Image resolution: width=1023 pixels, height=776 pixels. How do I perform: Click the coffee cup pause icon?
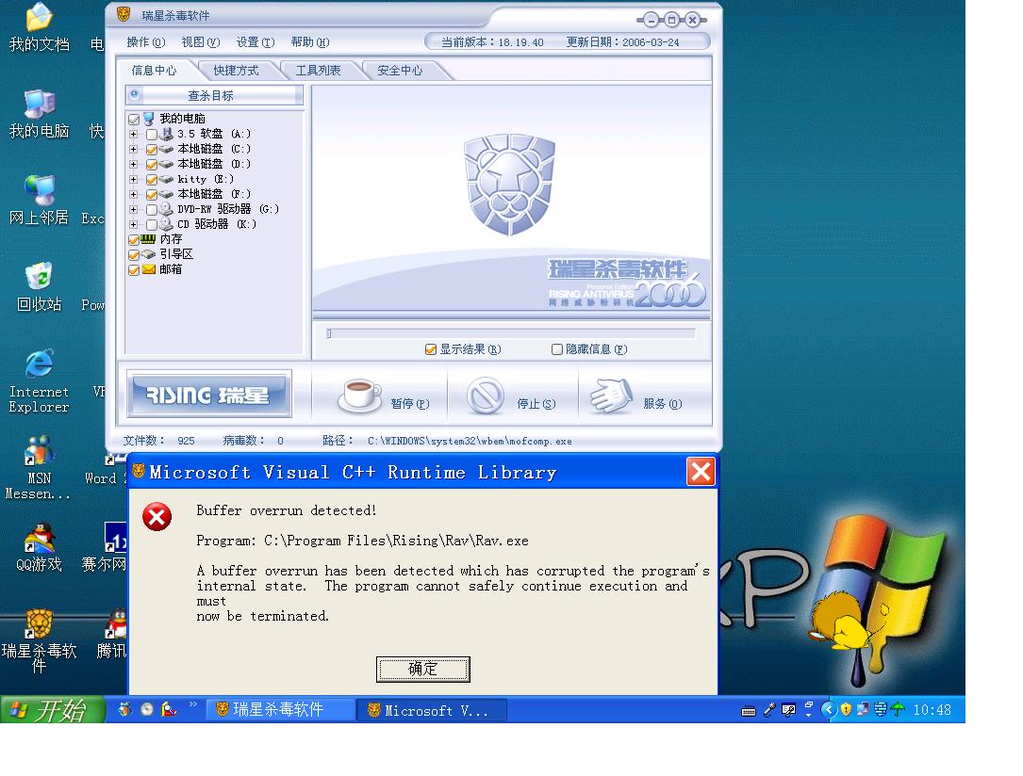[359, 395]
